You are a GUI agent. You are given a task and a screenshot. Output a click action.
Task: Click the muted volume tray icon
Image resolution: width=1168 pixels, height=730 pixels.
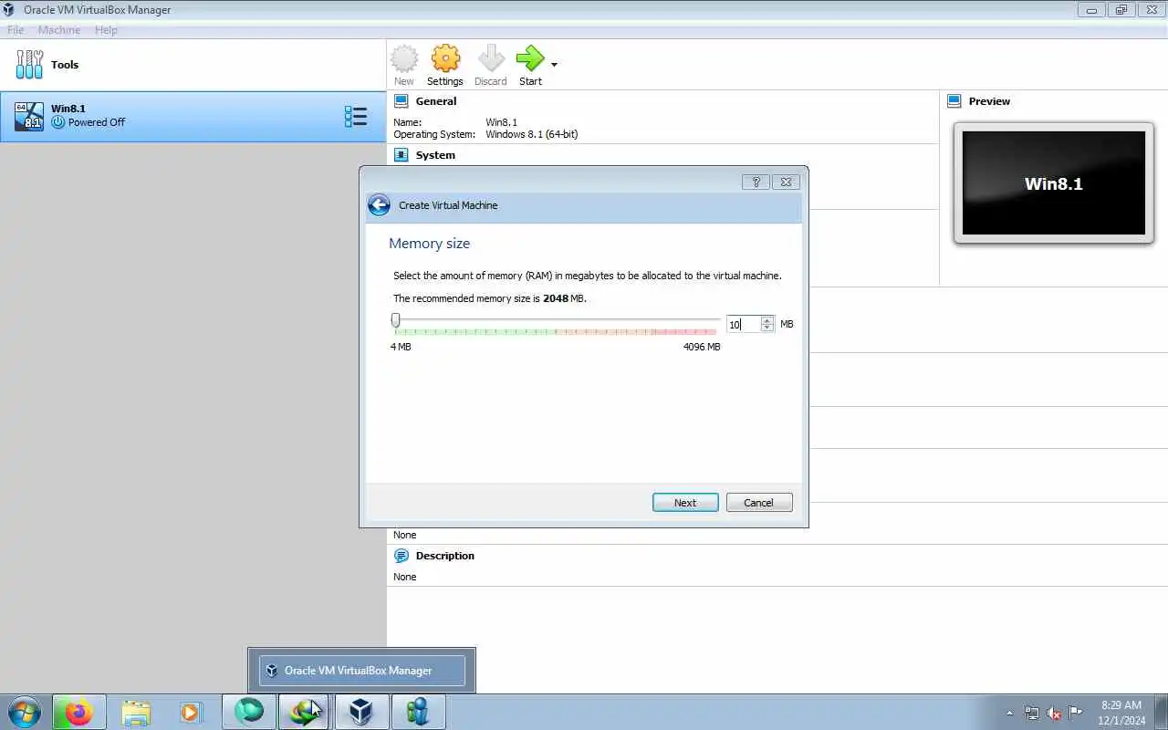pyautogui.click(x=1054, y=713)
